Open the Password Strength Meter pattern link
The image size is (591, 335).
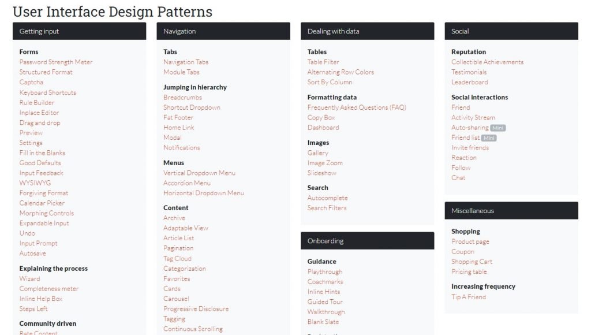coord(56,62)
